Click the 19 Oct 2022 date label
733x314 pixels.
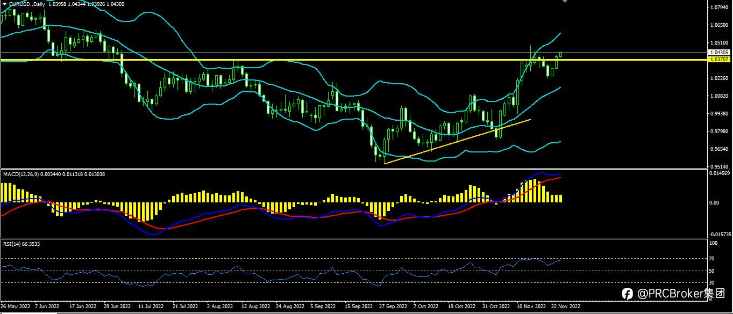(x=462, y=306)
